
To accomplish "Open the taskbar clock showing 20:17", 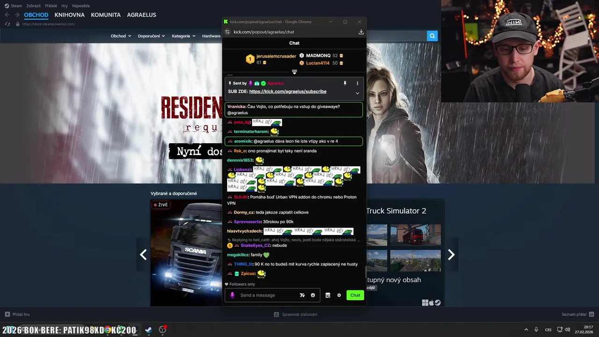I will [585, 330].
